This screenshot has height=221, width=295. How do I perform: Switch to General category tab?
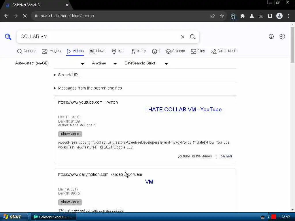27,51
